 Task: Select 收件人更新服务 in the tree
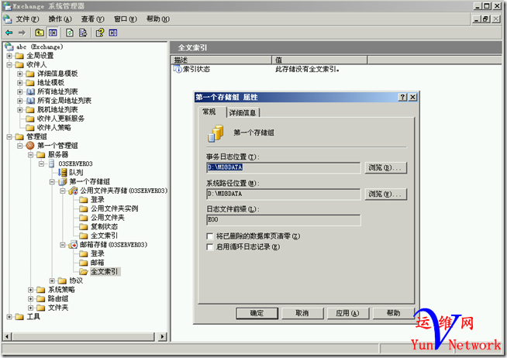pyautogui.click(x=60, y=119)
